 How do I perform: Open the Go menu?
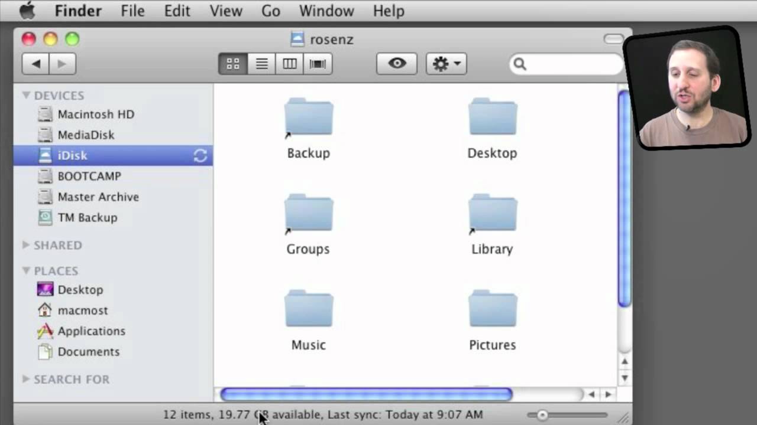(x=270, y=11)
